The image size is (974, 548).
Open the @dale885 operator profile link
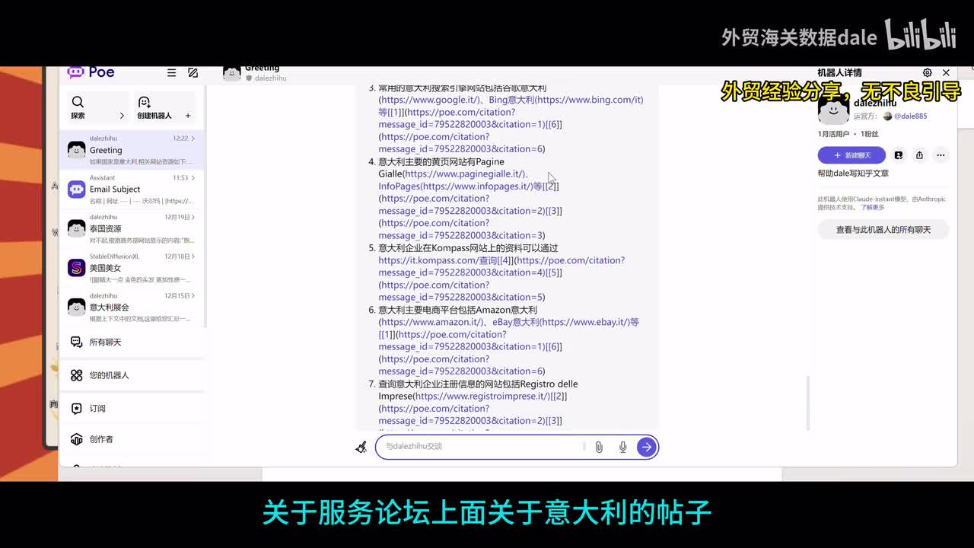tap(910, 116)
